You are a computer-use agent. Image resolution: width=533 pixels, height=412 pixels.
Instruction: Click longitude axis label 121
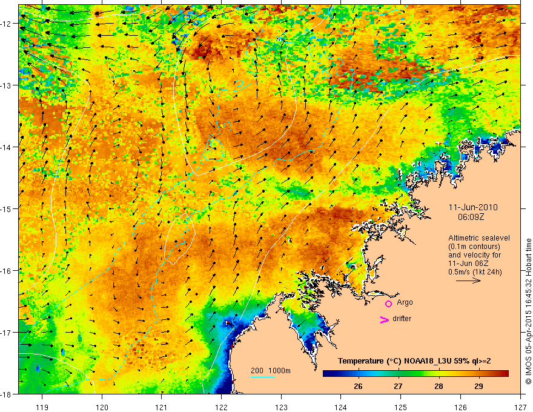[162, 407]
